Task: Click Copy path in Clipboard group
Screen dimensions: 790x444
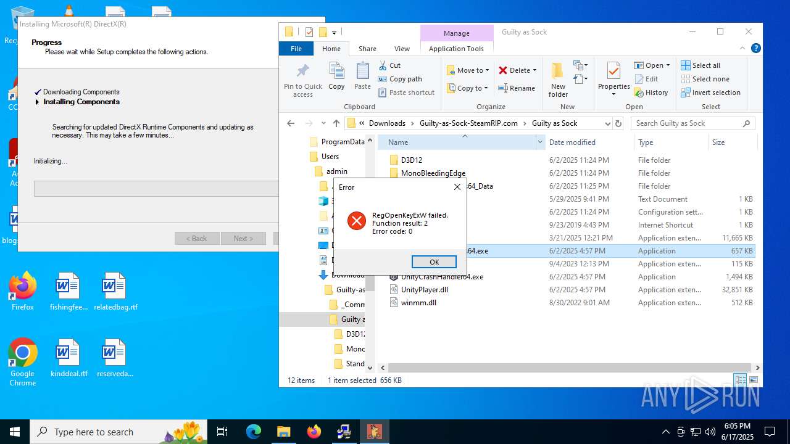Action: [400, 79]
